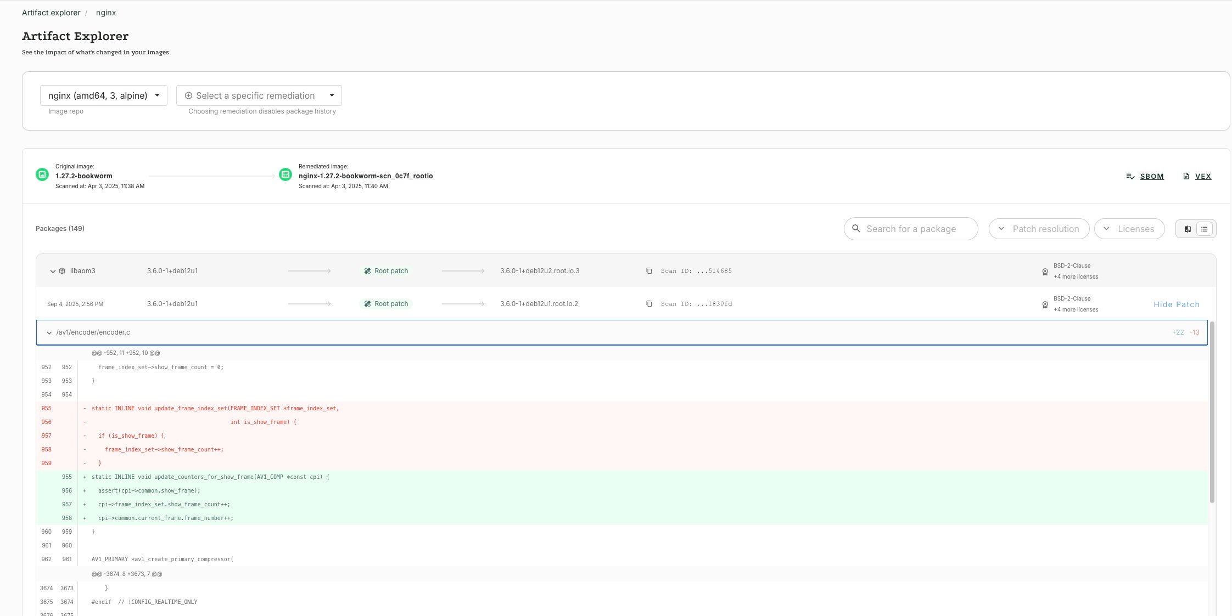
Task: Switch to split compare view
Action: click(x=1188, y=229)
